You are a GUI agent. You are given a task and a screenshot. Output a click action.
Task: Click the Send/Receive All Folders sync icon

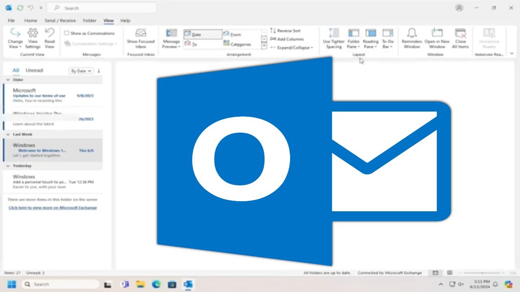(x=20, y=8)
